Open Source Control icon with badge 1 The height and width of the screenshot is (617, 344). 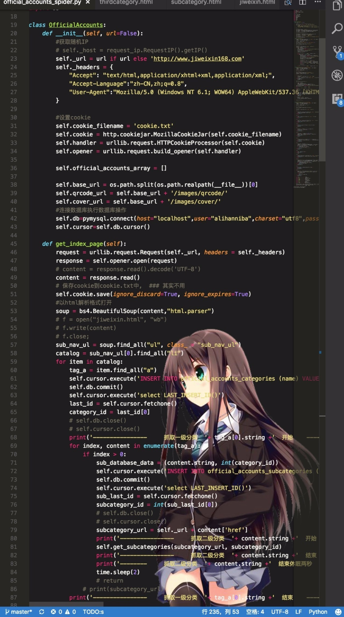click(x=338, y=52)
